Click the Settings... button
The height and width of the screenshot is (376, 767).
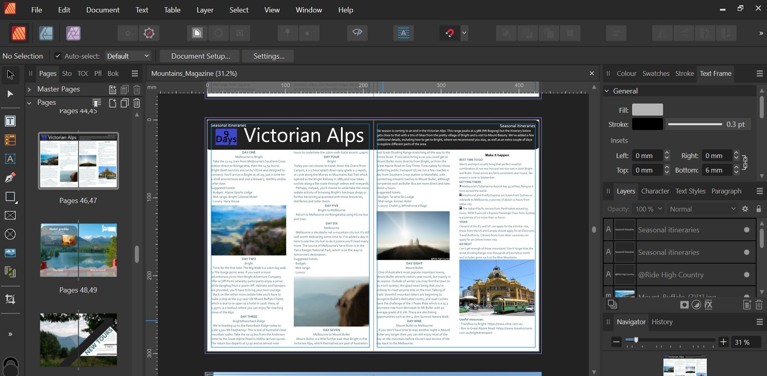[x=269, y=56]
